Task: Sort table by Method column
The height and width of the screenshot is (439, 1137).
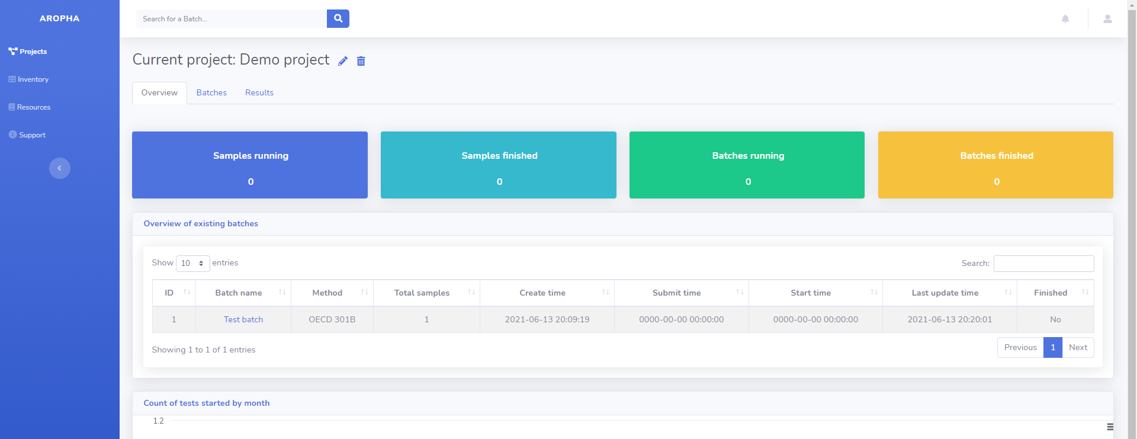Action: point(332,293)
